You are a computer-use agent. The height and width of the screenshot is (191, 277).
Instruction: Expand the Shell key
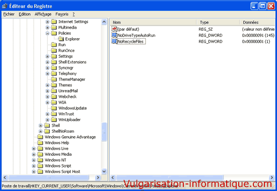click(40, 126)
